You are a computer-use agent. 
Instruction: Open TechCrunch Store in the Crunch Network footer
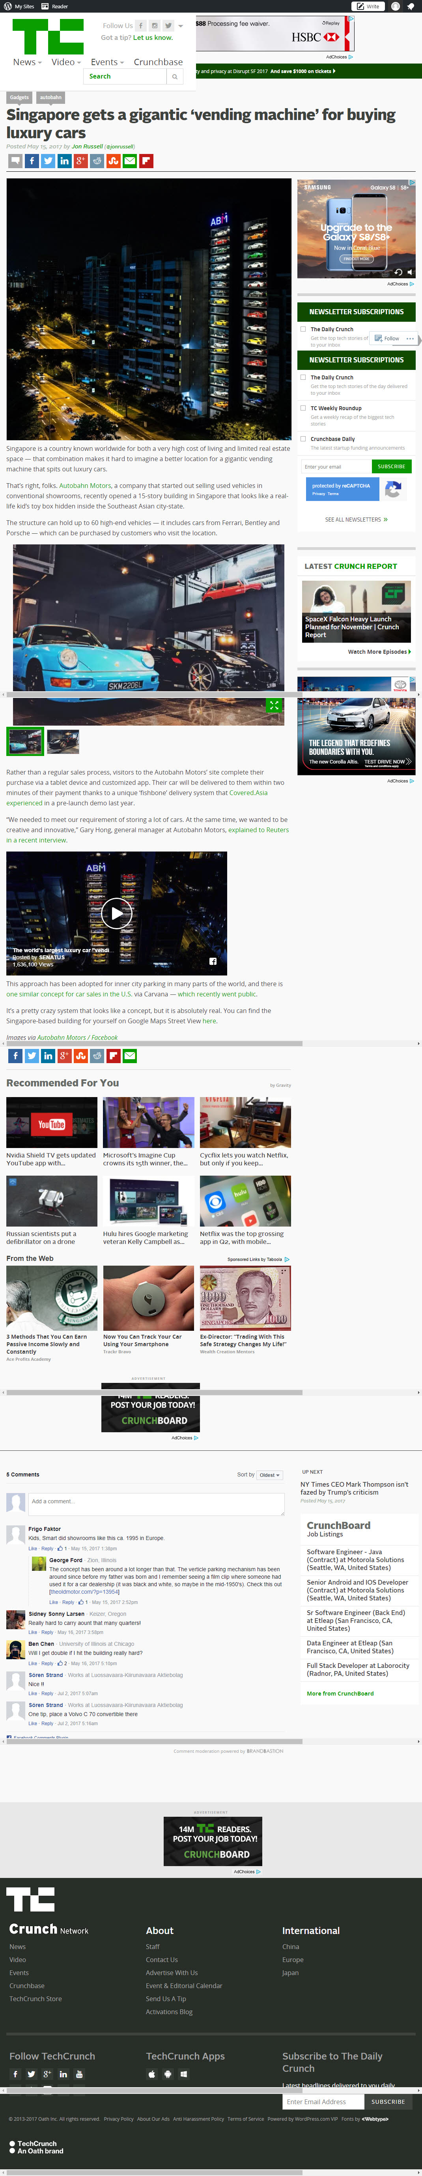click(x=35, y=1999)
